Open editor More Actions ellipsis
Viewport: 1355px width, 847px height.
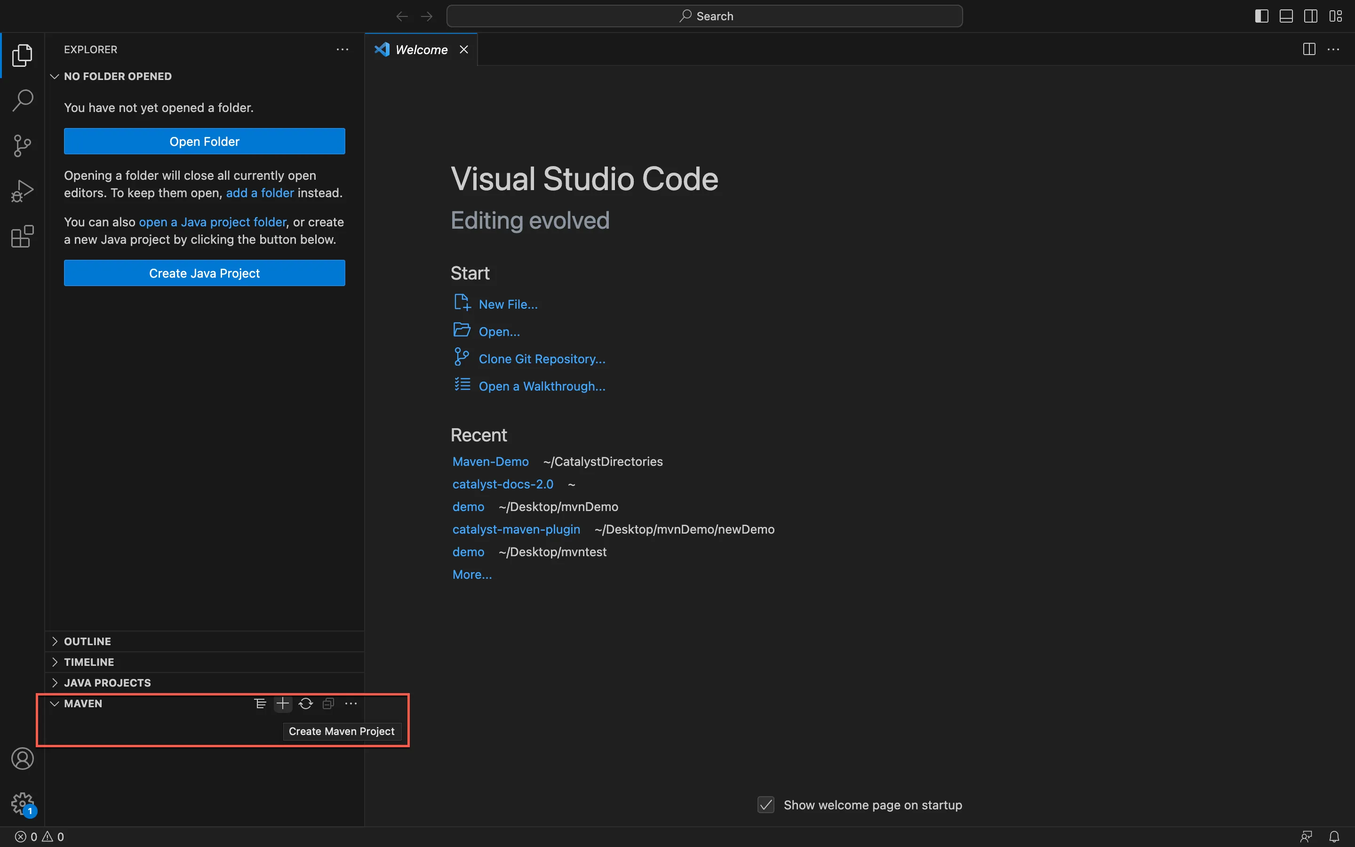pyautogui.click(x=1334, y=49)
